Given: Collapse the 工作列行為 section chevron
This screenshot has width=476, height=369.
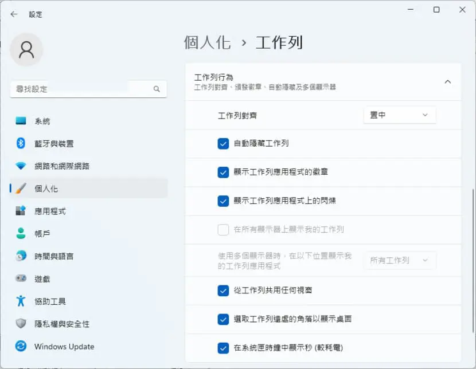Looking at the screenshot, I should click(x=447, y=82).
